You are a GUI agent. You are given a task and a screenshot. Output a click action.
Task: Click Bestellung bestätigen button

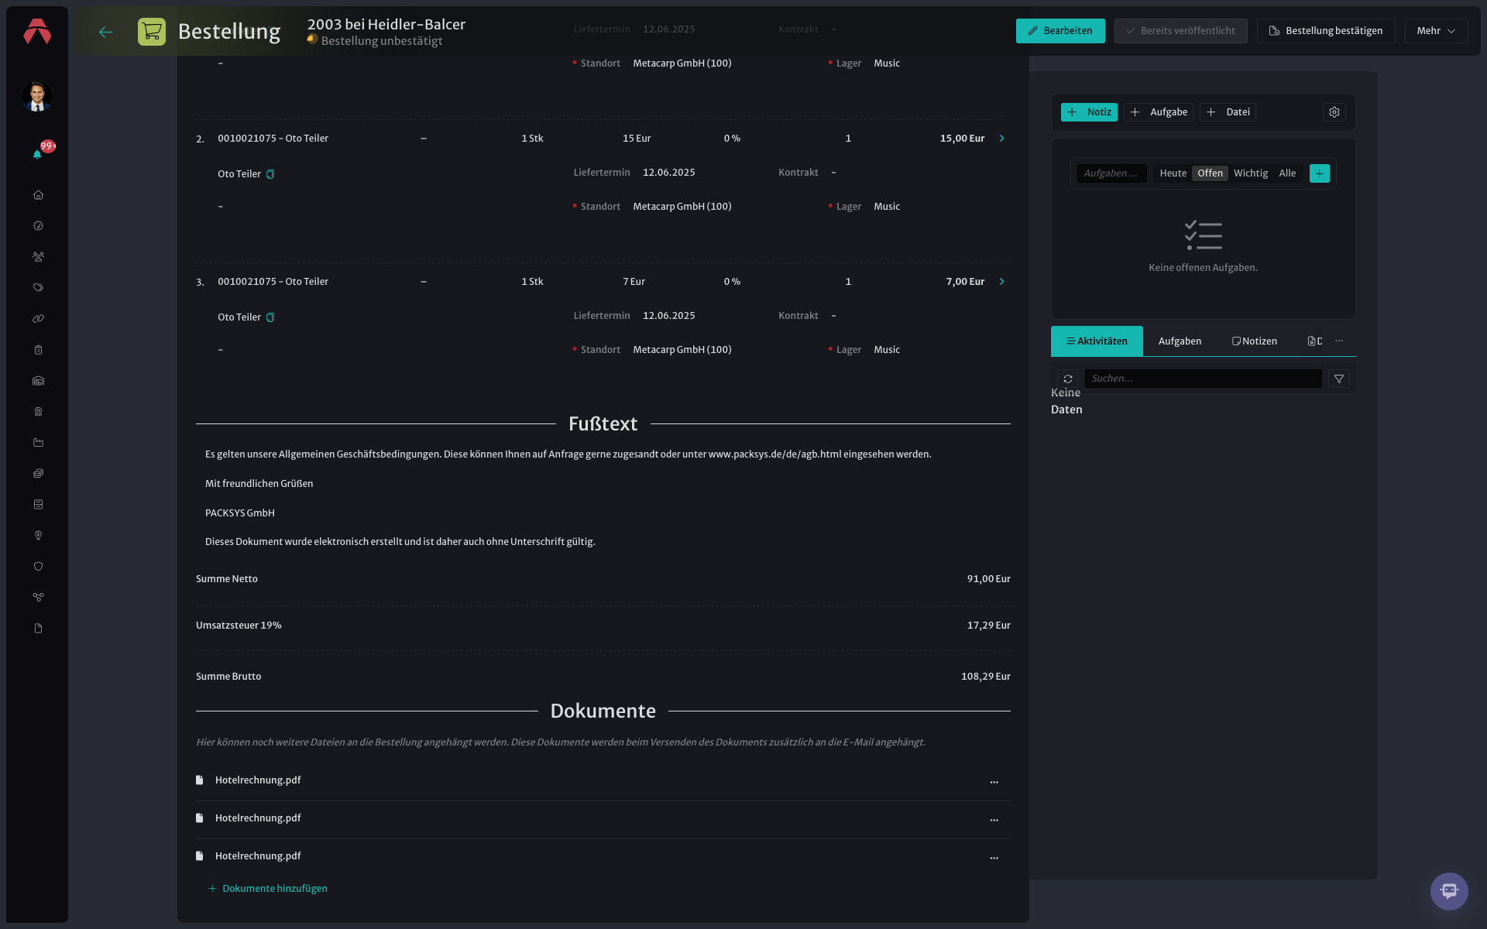point(1325,31)
